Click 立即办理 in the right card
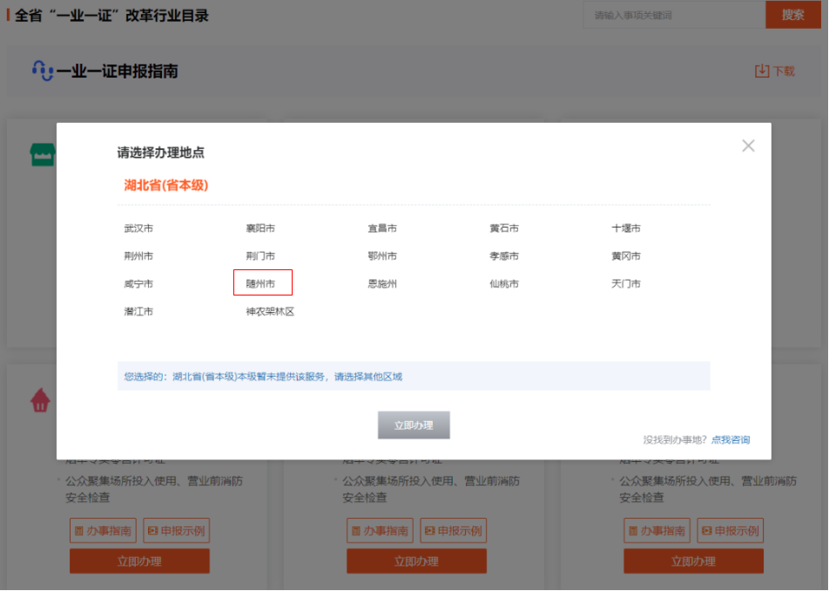The width and height of the screenshot is (829, 591). pyautogui.click(x=694, y=561)
